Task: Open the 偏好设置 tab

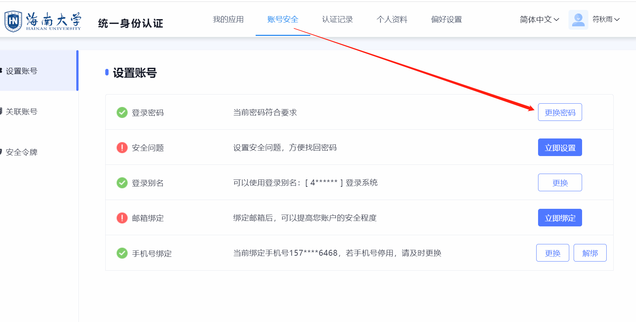Action: [x=447, y=19]
